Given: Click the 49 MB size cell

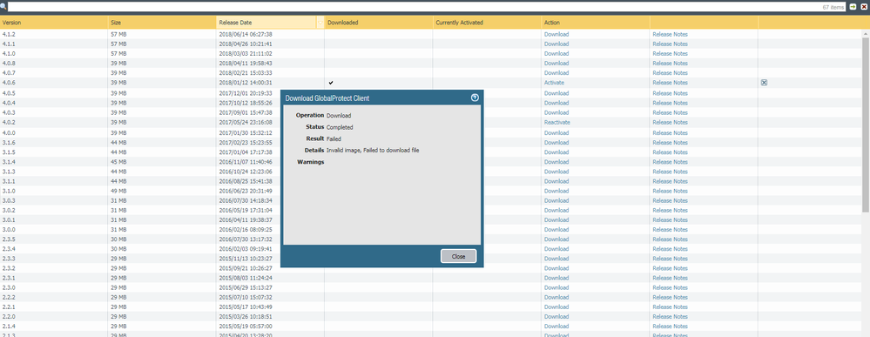Looking at the screenshot, I should point(118,191).
